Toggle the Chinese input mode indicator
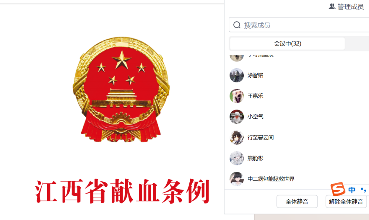The image size is (369, 220). (x=352, y=190)
